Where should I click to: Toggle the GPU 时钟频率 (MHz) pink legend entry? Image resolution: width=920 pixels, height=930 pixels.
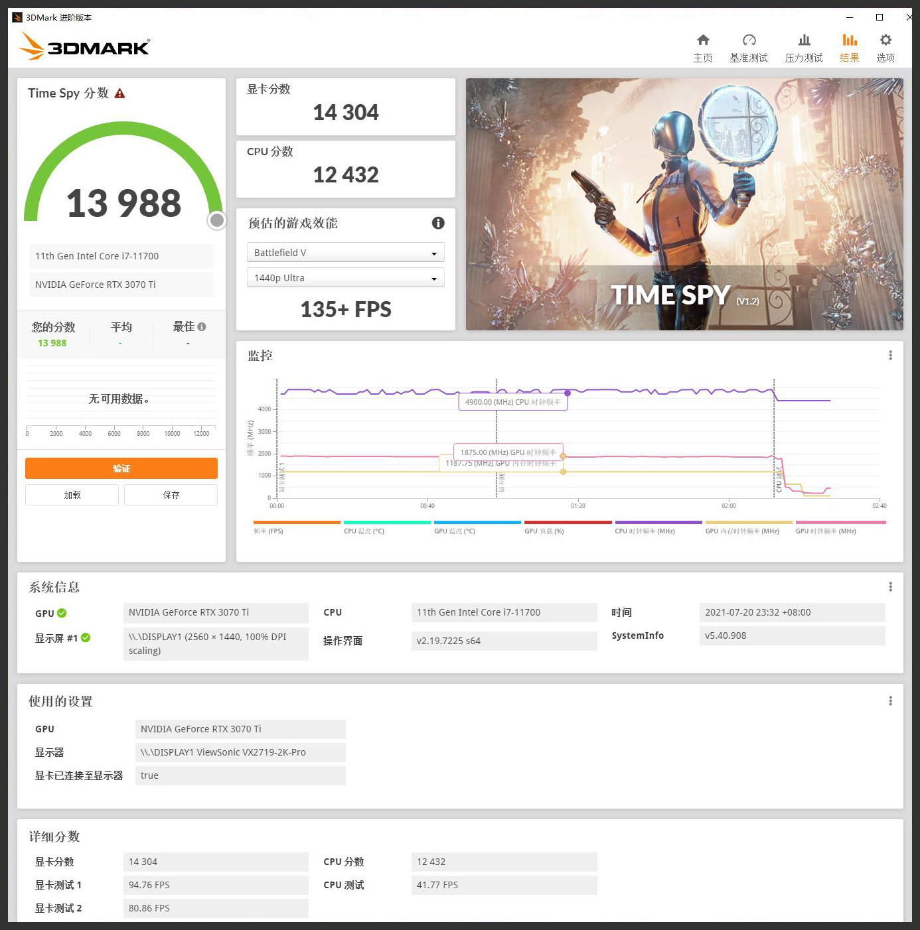click(840, 527)
